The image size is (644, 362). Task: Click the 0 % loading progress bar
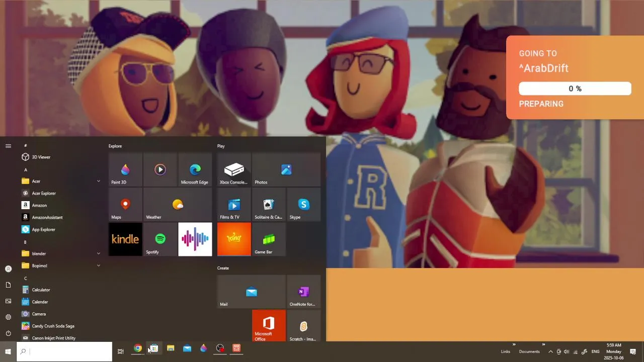click(x=575, y=88)
